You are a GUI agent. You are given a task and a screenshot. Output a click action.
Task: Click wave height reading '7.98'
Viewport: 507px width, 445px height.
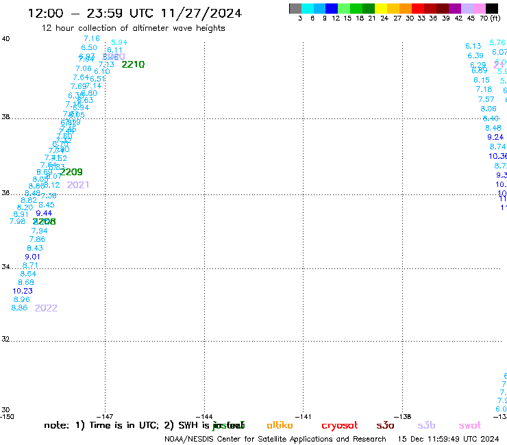point(17,221)
